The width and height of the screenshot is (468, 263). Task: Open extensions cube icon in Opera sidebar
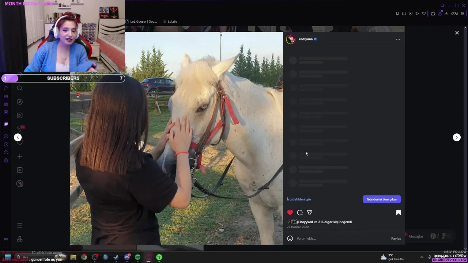coord(6,152)
